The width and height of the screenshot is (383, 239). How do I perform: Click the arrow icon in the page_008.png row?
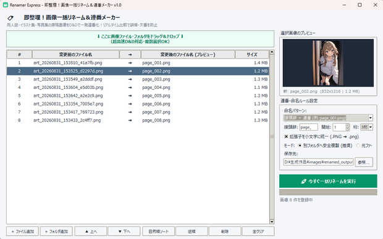point(130,120)
